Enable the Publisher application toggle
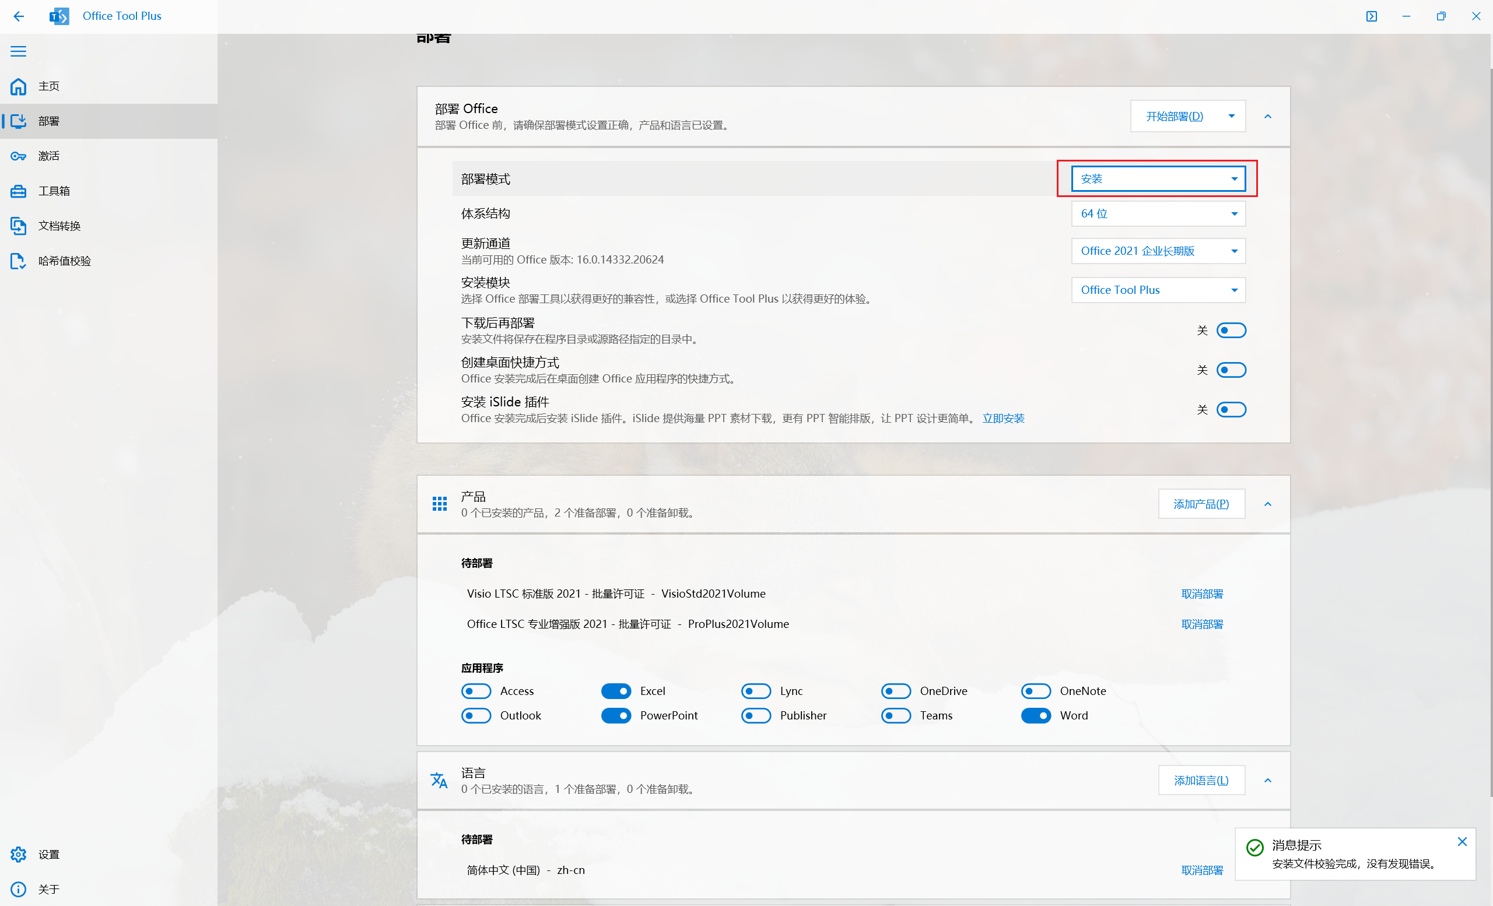1493x906 pixels. 756,715
